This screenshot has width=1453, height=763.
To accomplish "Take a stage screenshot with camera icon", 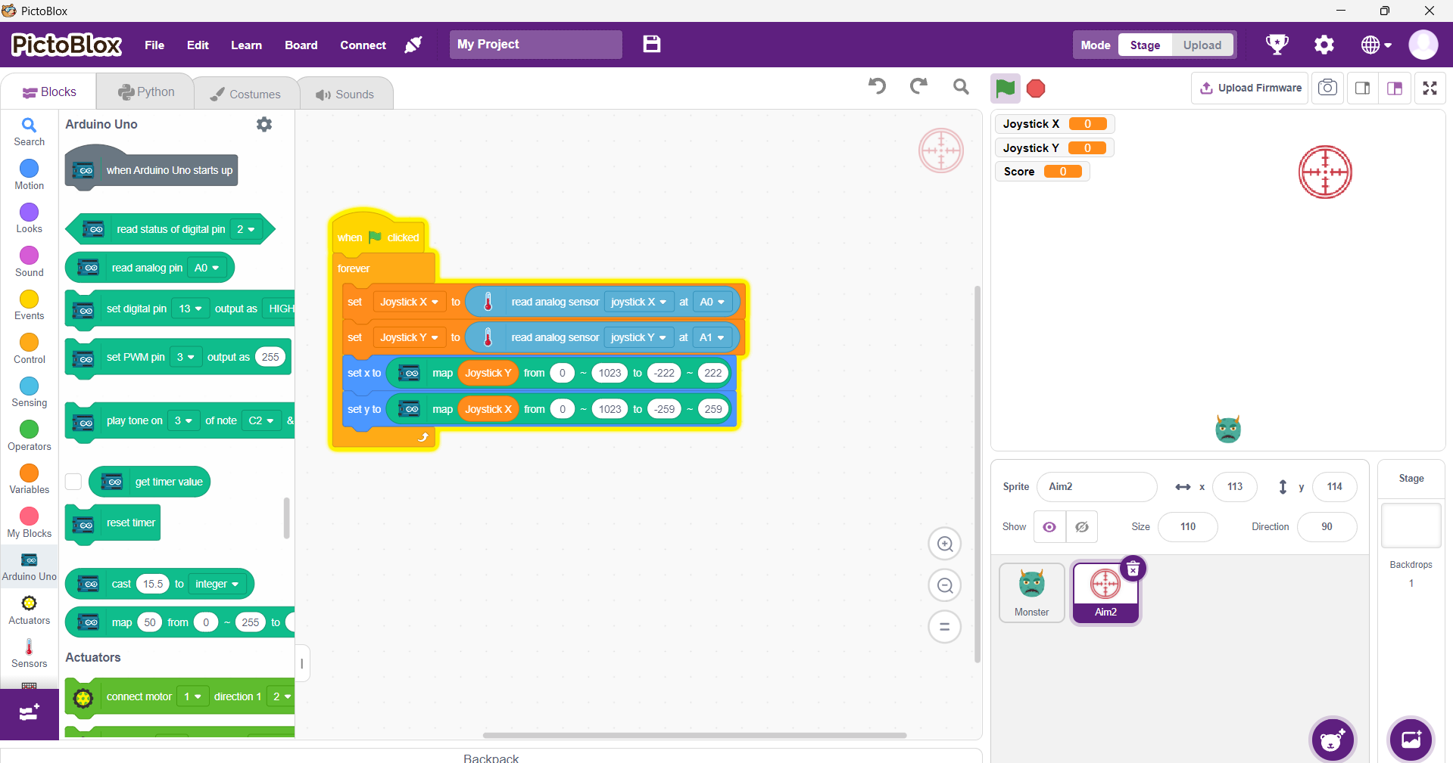I will [1327, 88].
